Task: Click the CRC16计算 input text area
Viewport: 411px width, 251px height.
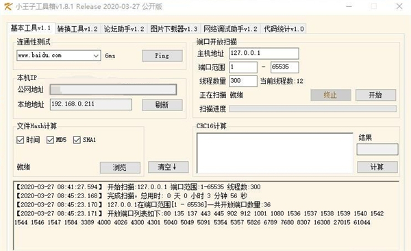Action: coord(275,153)
